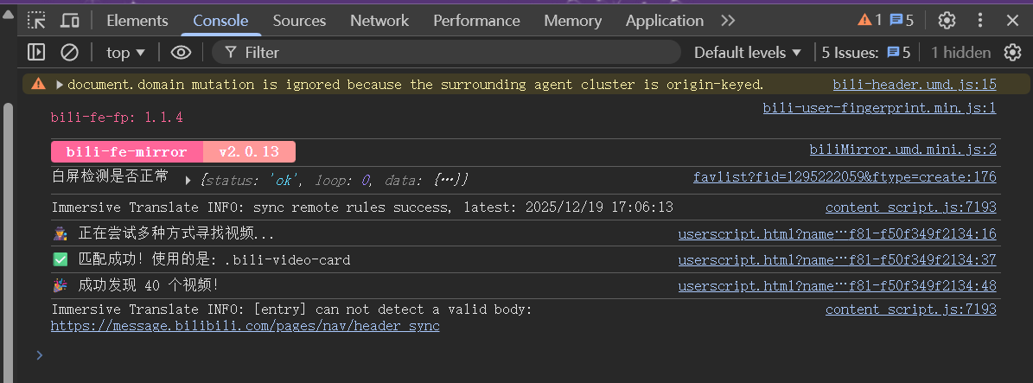
Task: Clear the console with the ban icon
Action: (69, 53)
